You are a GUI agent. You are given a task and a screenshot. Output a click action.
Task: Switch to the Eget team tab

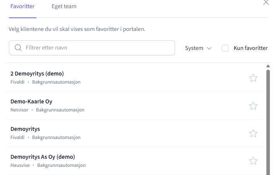64,7
